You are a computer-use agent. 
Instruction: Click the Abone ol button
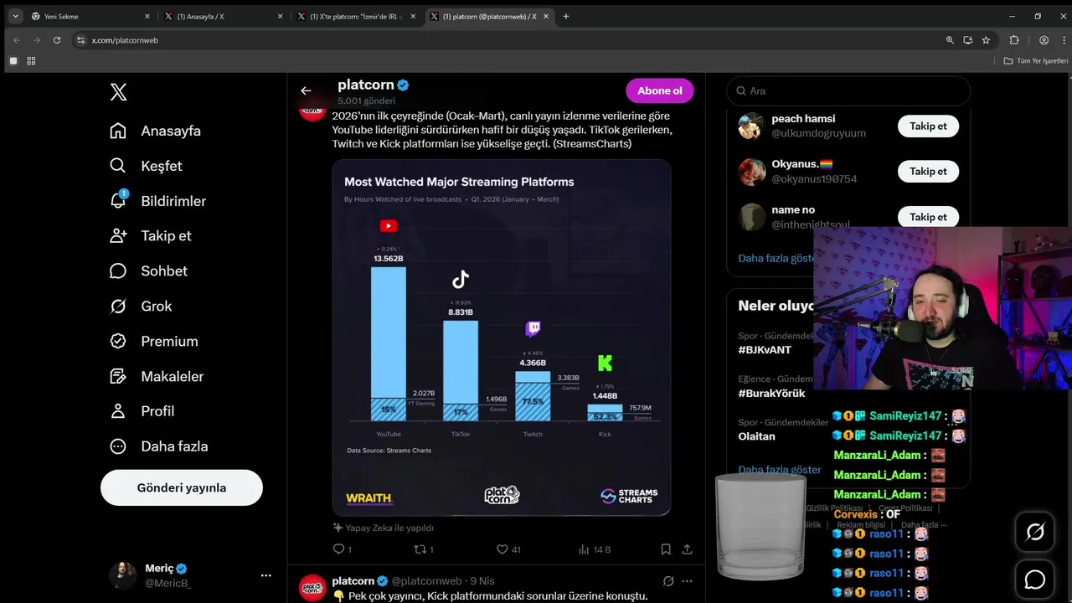(660, 90)
